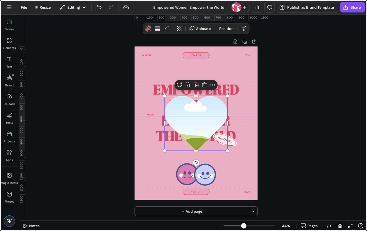Open the Elements panel
The image size is (367, 231).
coord(9,43)
